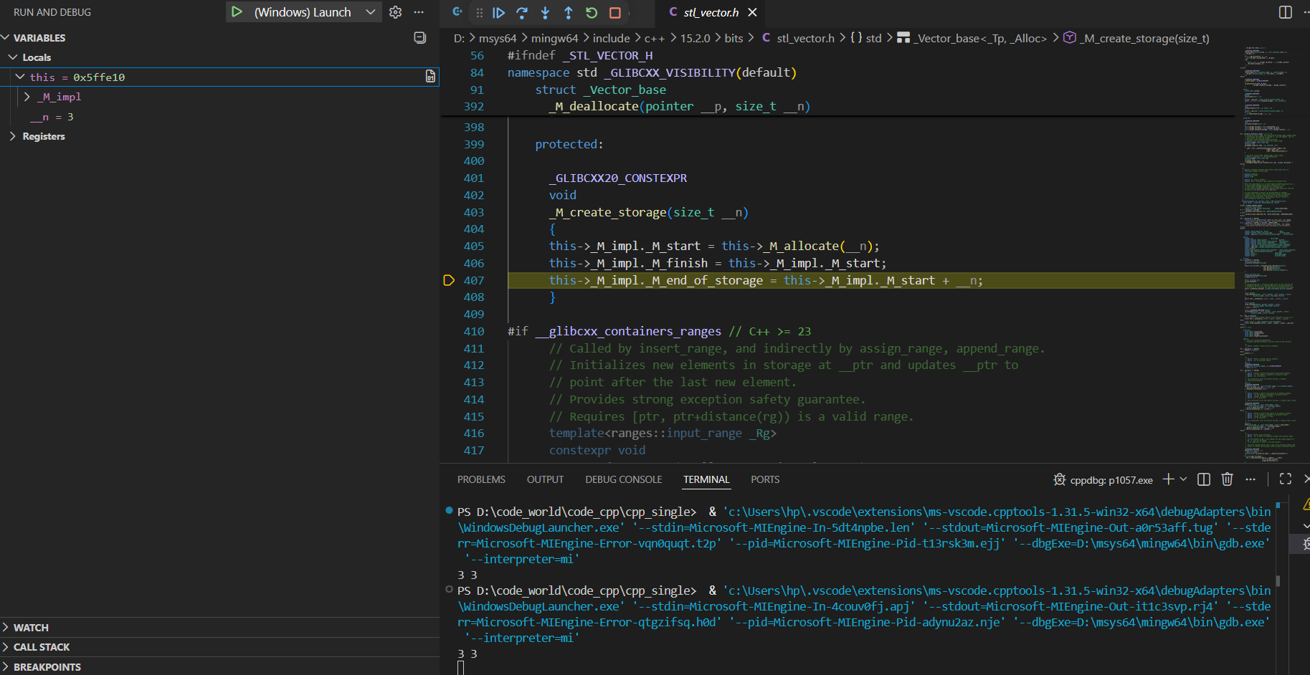
Task: Open the PROBLEMS panel tab
Action: pyautogui.click(x=481, y=479)
